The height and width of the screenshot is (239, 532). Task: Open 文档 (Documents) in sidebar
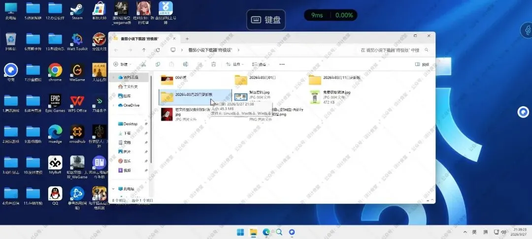click(124, 143)
